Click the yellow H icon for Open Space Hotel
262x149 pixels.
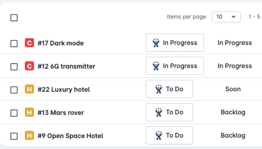(29, 136)
